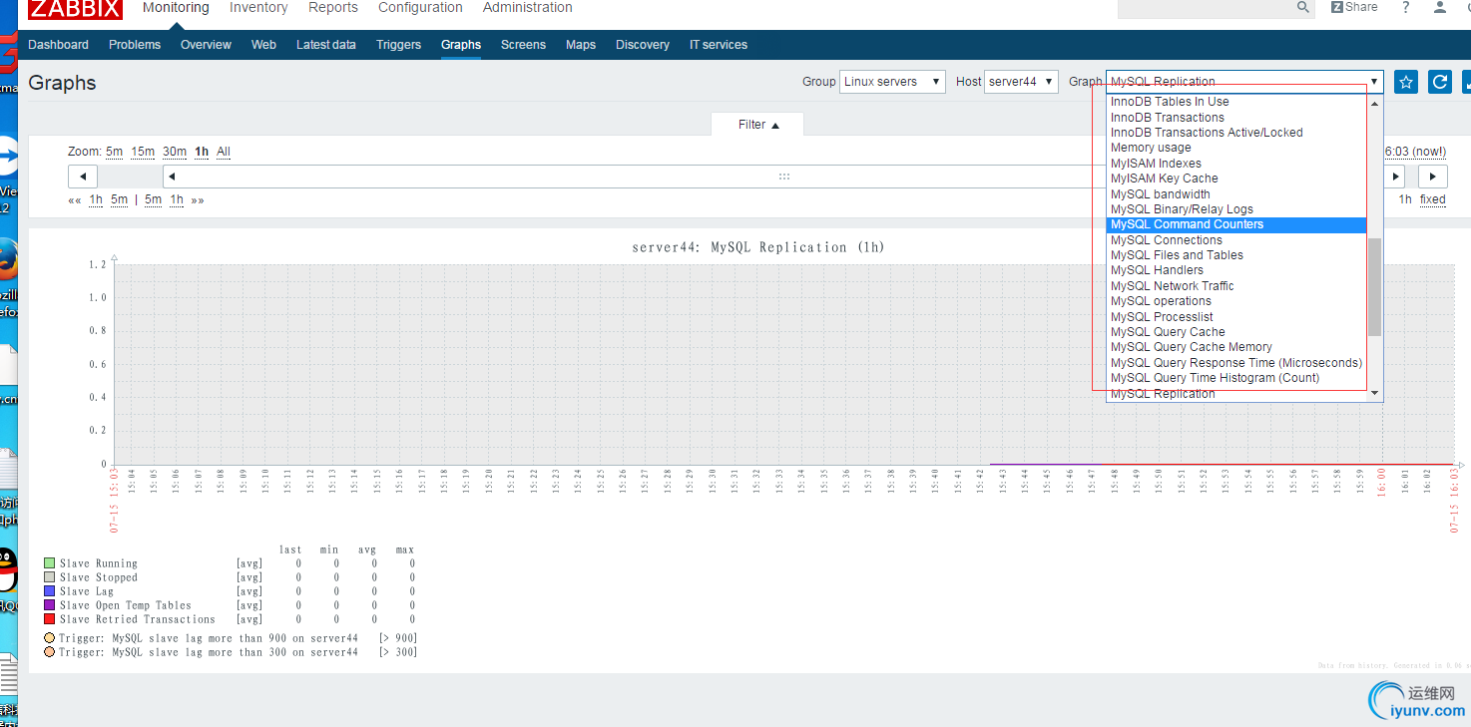This screenshot has width=1471, height=727.
Task: Set zoom to All
Action: [224, 152]
